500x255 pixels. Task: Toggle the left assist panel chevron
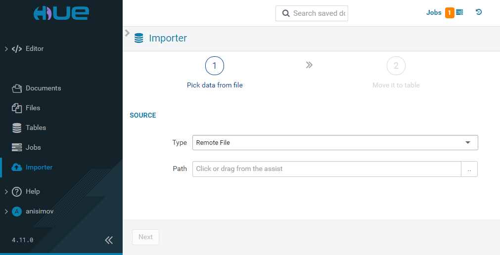click(x=127, y=33)
